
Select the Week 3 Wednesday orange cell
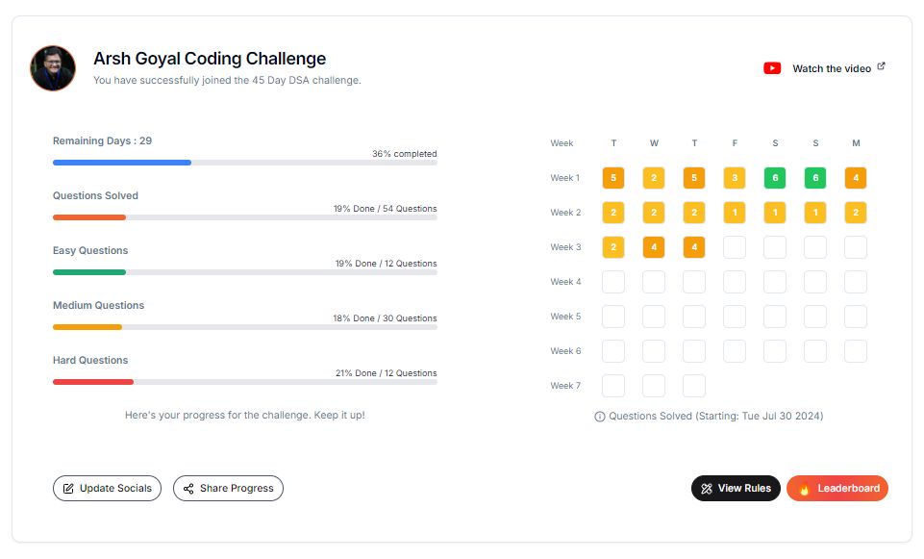654,247
